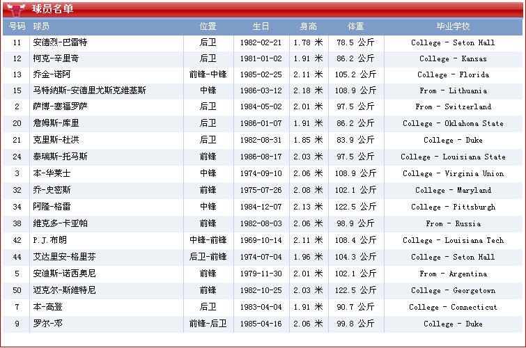
Task: Click the Chicago Bulls logo icon
Action: click(16, 9)
